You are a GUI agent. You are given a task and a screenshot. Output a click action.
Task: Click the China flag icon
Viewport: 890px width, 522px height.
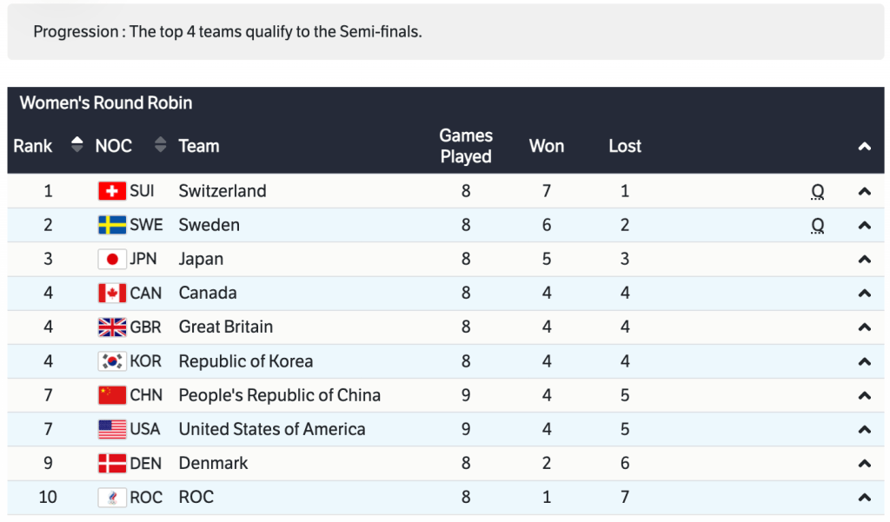tap(112, 395)
